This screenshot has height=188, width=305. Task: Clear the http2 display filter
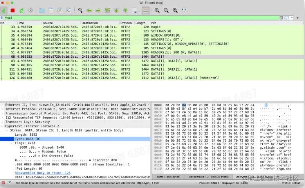[x=281, y=18]
